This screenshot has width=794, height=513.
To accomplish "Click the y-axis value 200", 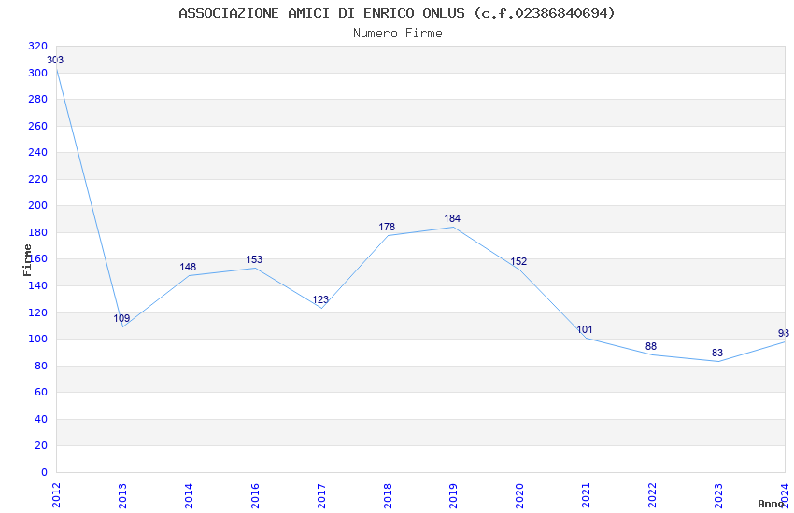I will tap(38, 205).
